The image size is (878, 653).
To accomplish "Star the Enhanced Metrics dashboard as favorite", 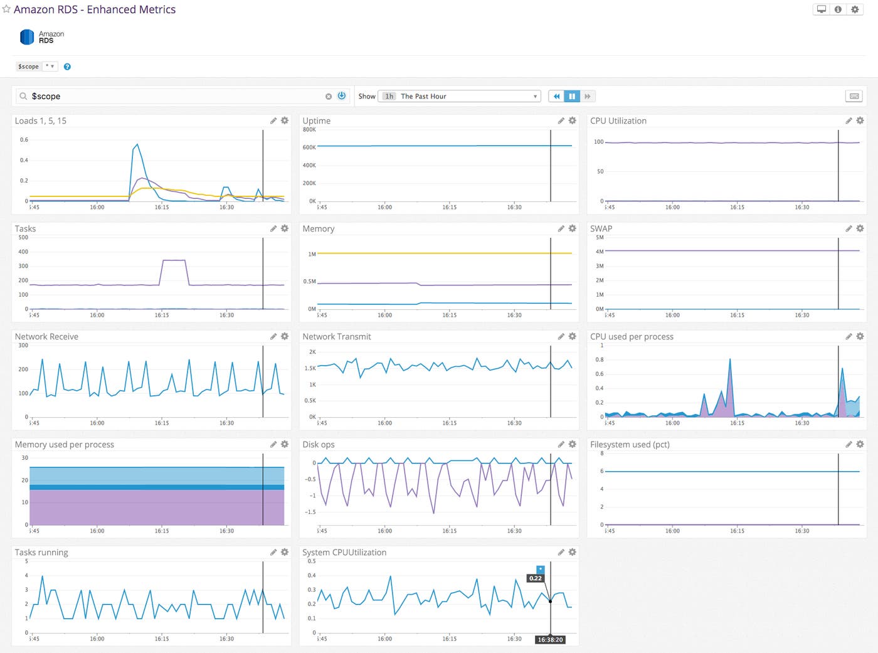I will (6, 9).
